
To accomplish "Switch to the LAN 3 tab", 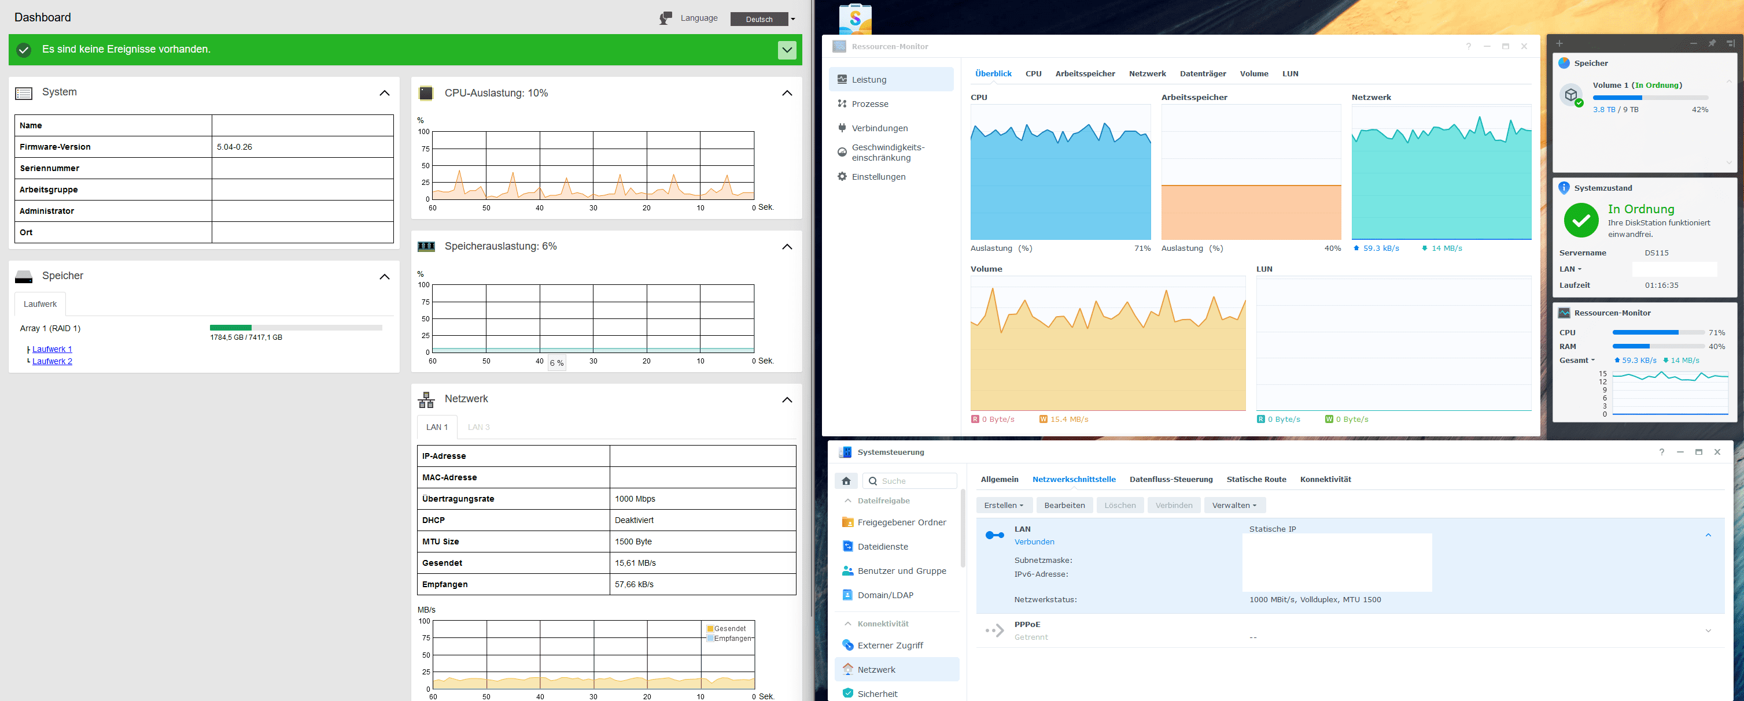I will (478, 427).
